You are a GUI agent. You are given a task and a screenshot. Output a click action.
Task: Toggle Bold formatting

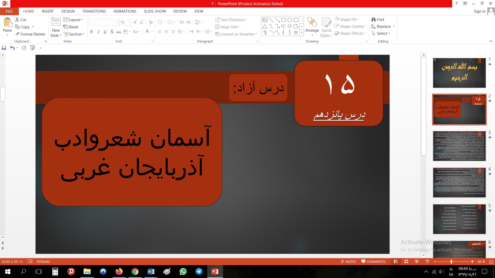[92, 32]
